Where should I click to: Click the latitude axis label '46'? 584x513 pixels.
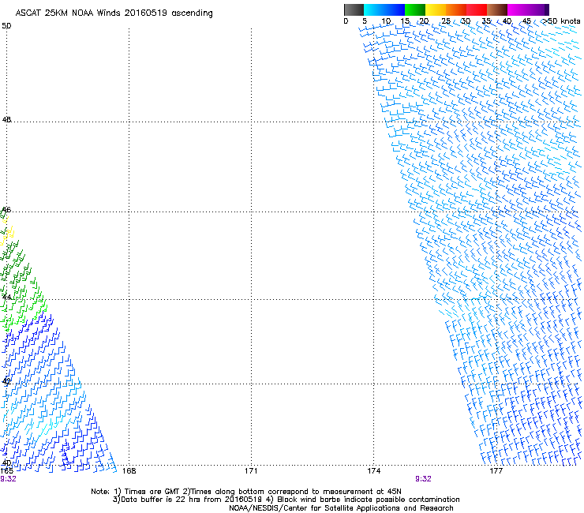(x=6, y=210)
